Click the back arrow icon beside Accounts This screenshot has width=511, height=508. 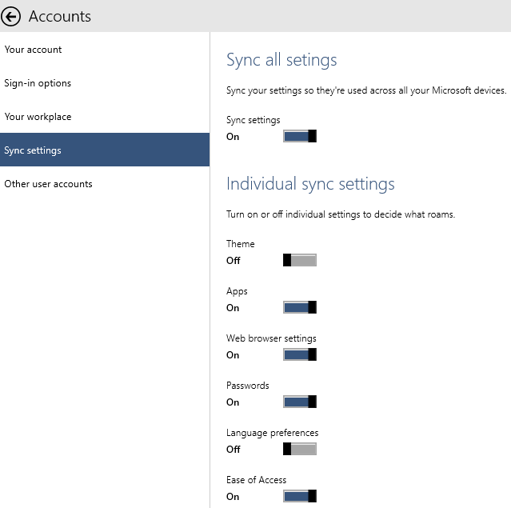click(11, 16)
